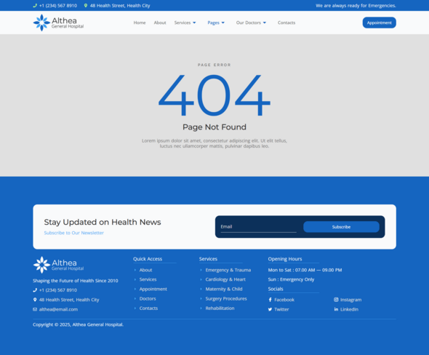Click the Althea logo in the header
The height and width of the screenshot is (355, 429).
[58, 23]
